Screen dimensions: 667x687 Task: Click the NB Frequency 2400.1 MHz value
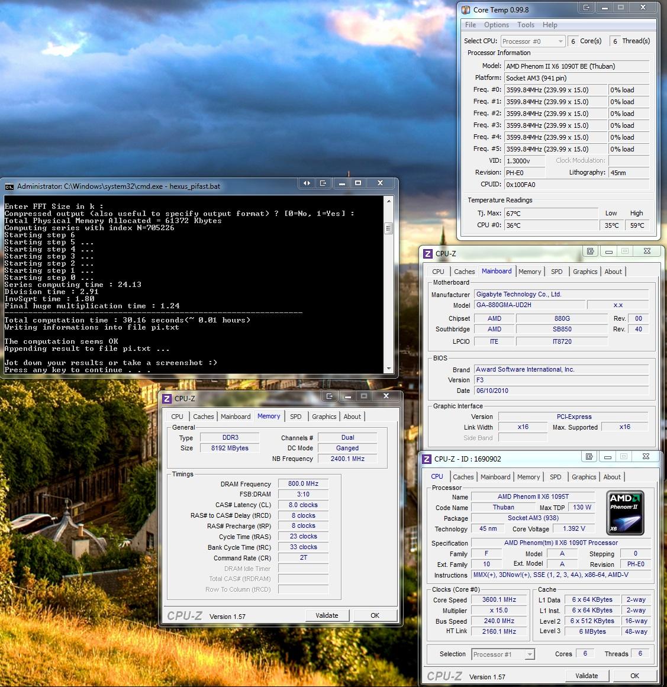pos(347,459)
